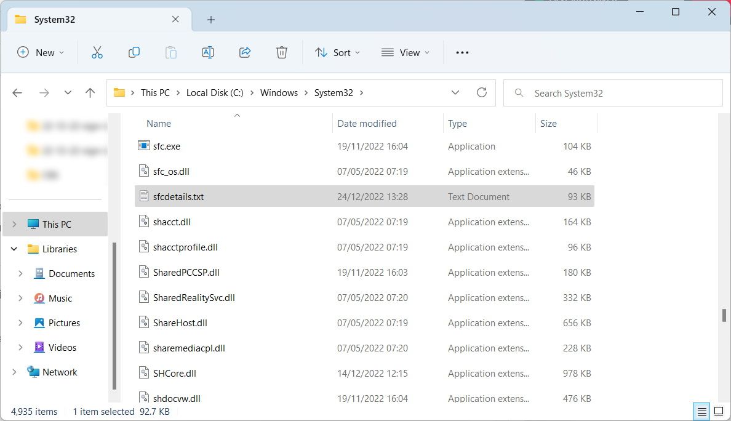Cut the selected file
This screenshot has width=731, height=421.
click(97, 52)
